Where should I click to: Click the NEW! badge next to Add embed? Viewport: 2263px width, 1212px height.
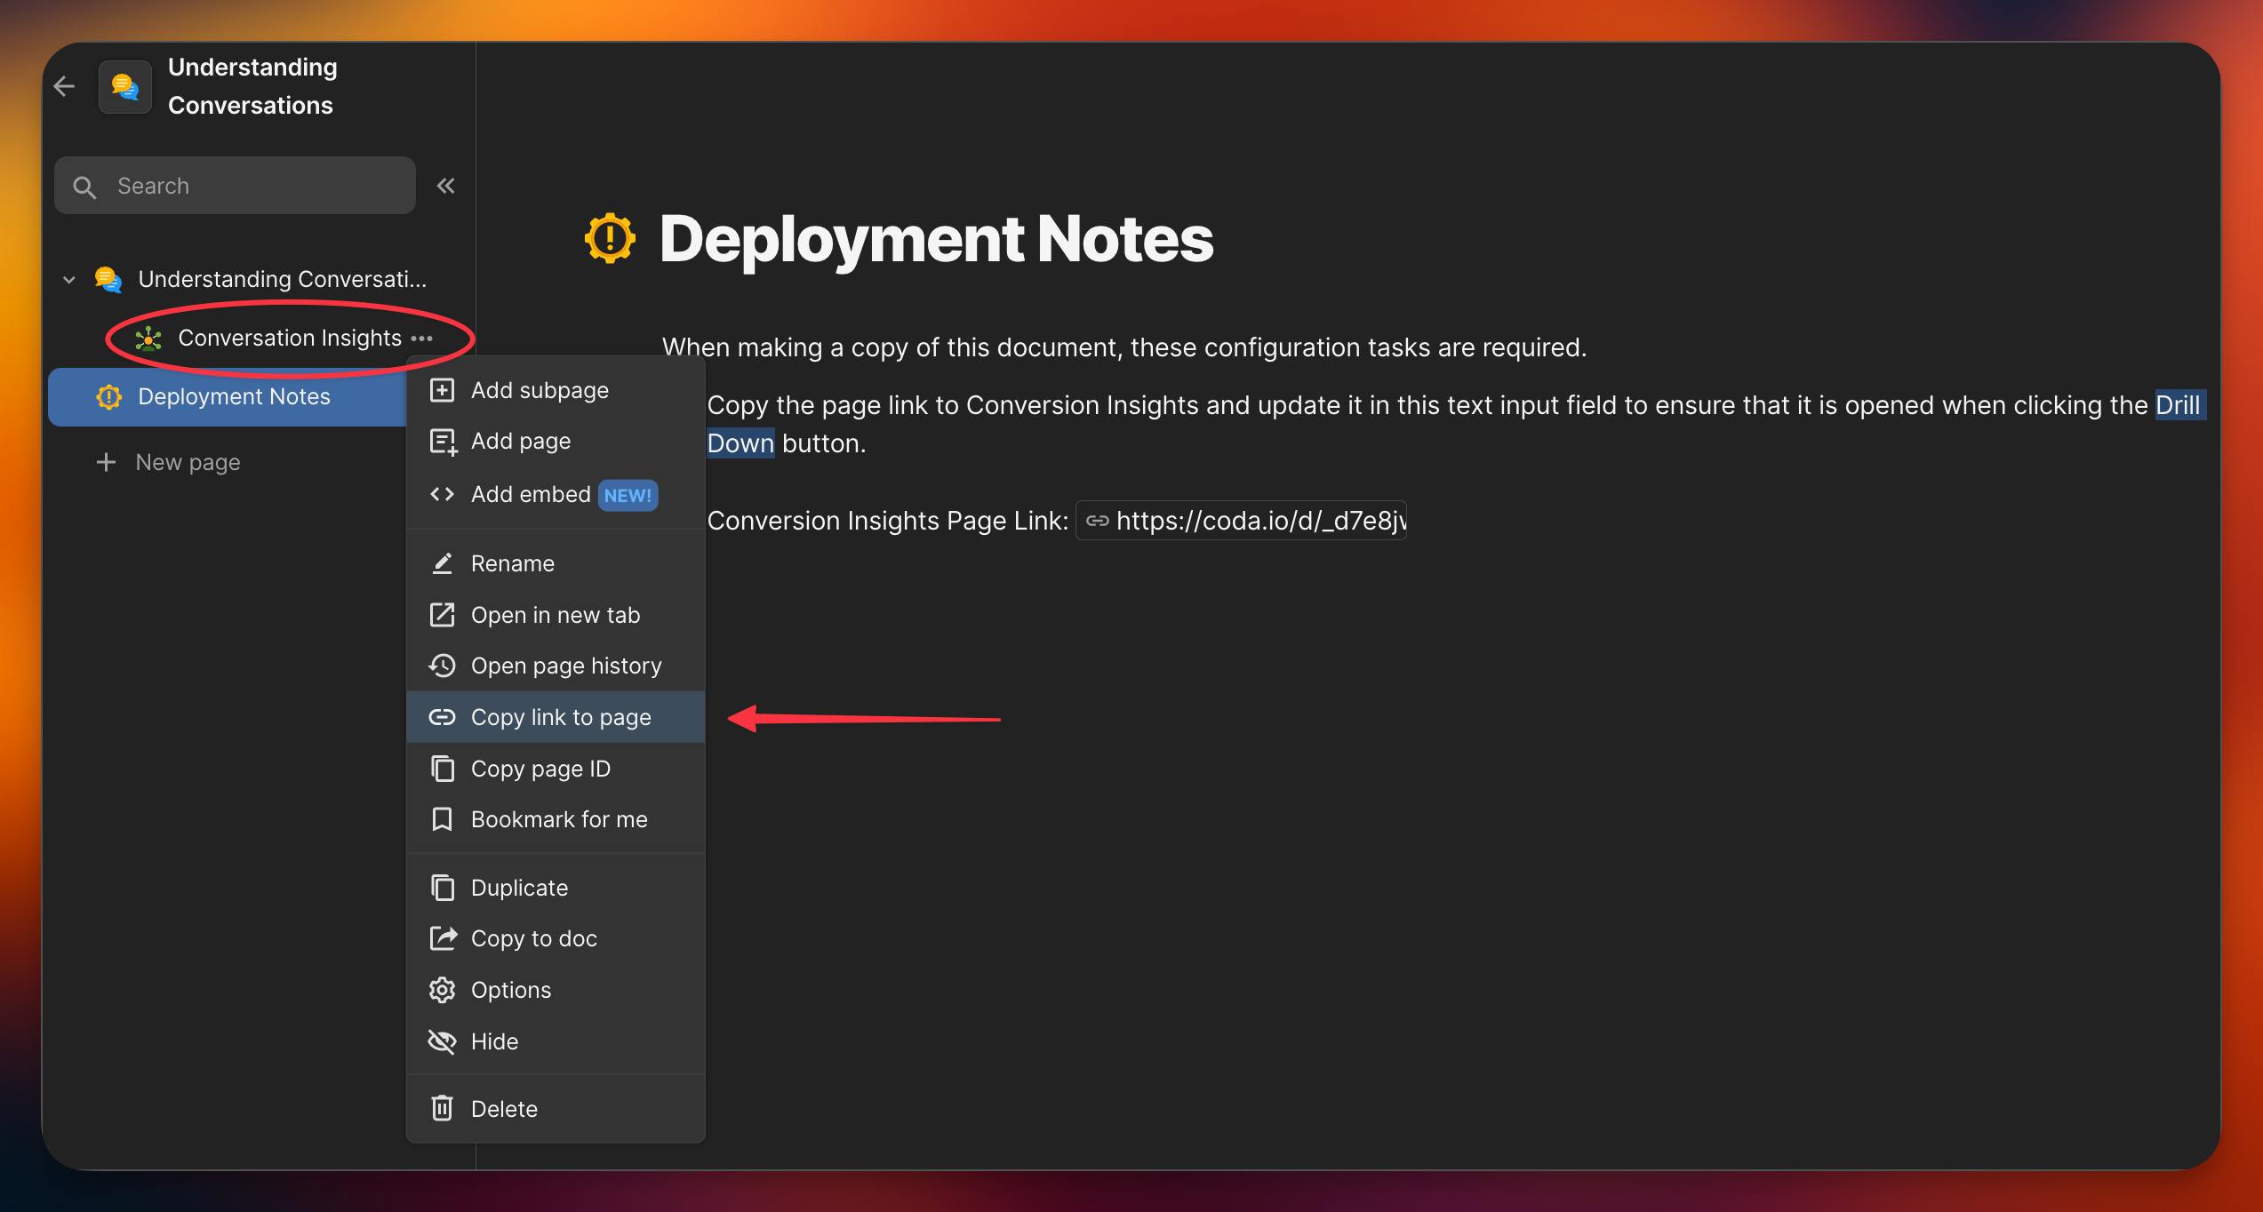(x=628, y=496)
